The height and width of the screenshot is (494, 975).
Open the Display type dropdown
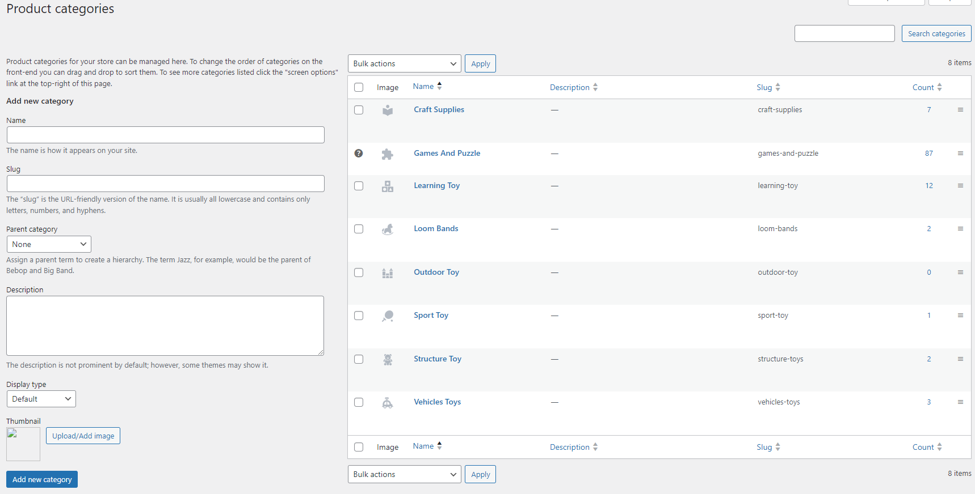point(41,399)
